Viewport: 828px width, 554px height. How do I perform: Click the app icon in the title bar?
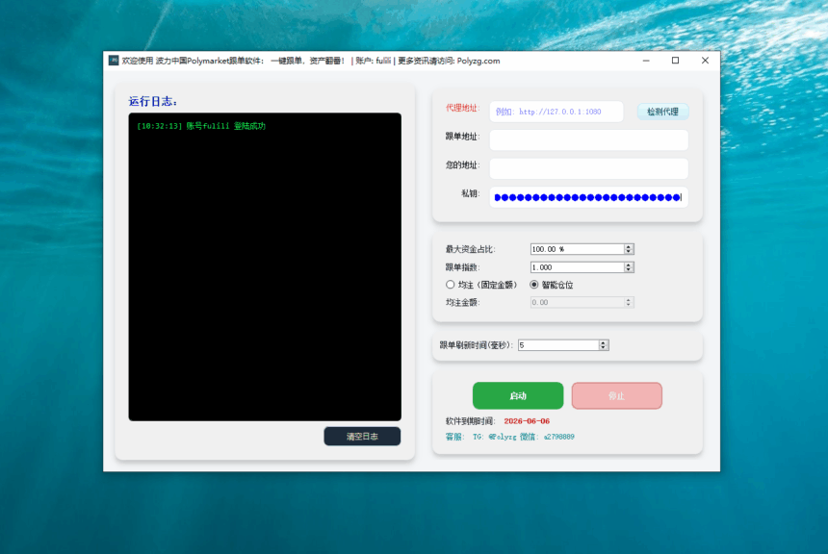click(x=114, y=61)
